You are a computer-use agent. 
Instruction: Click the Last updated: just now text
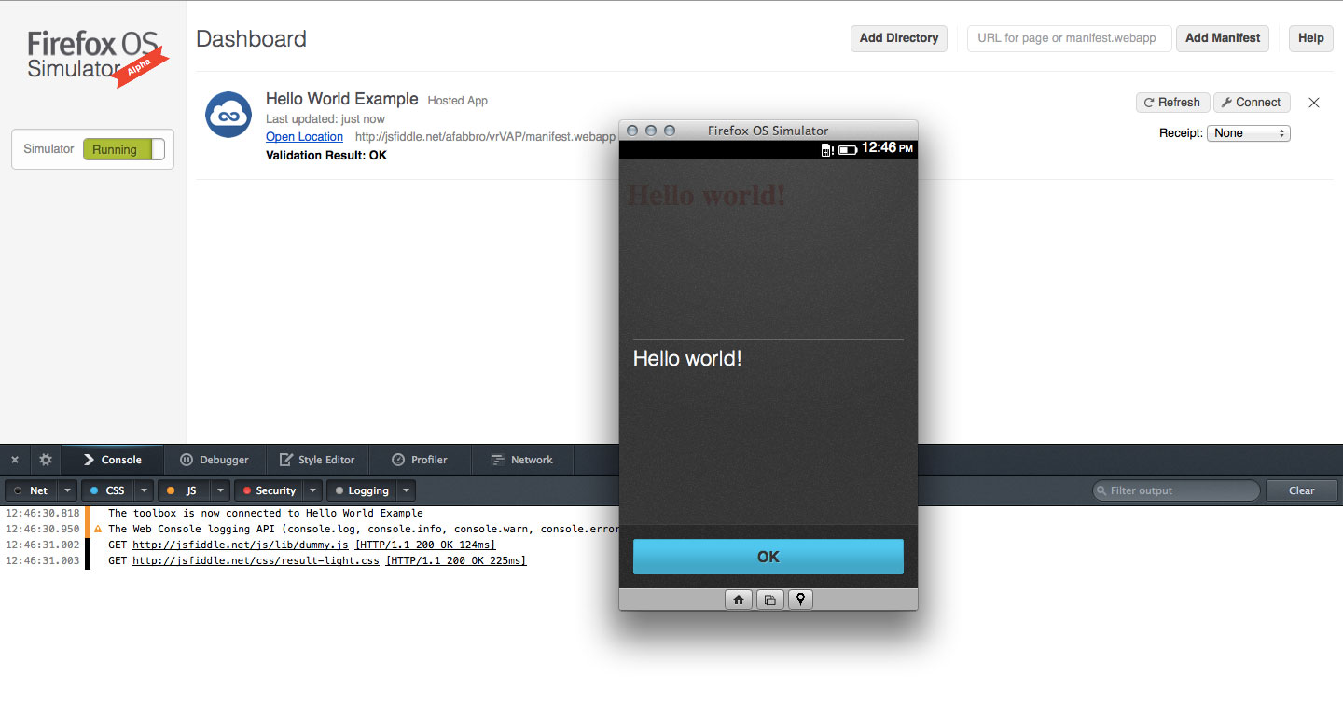[x=325, y=119]
